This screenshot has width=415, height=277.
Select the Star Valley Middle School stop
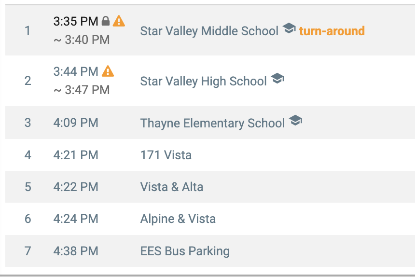209,31
